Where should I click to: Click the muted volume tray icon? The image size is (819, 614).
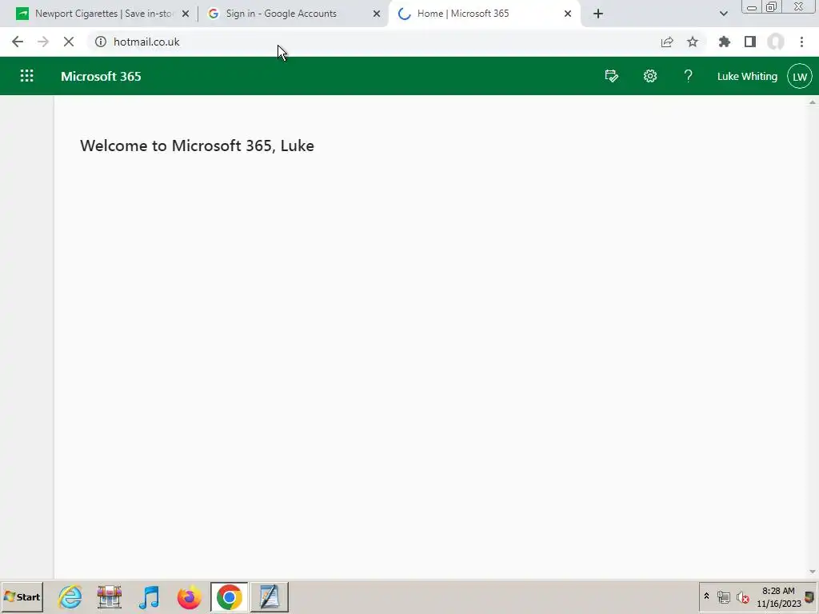pyautogui.click(x=742, y=597)
